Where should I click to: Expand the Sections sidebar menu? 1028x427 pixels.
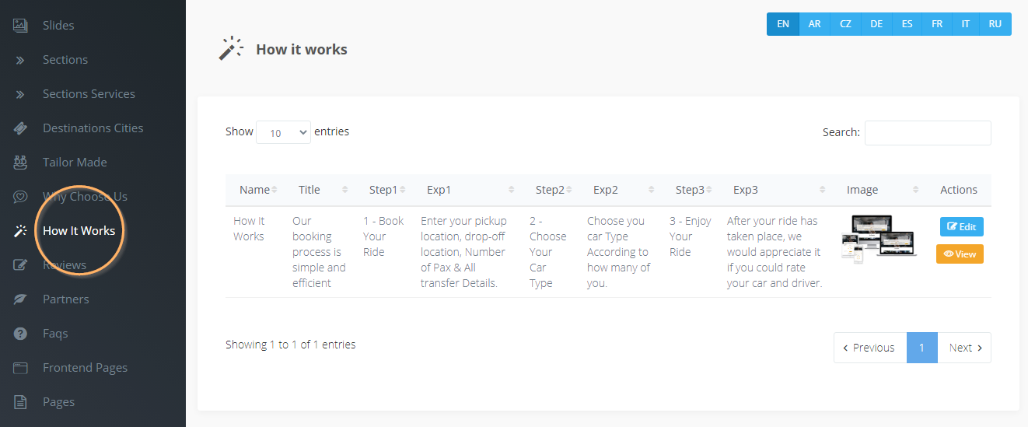click(65, 60)
